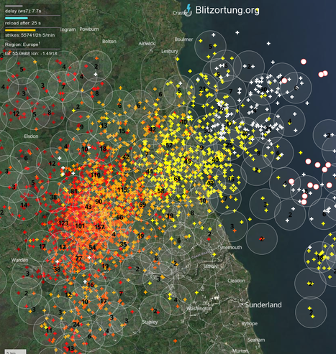Open the strike cluster labeled 77
336x354 pixels.
pos(78,258)
